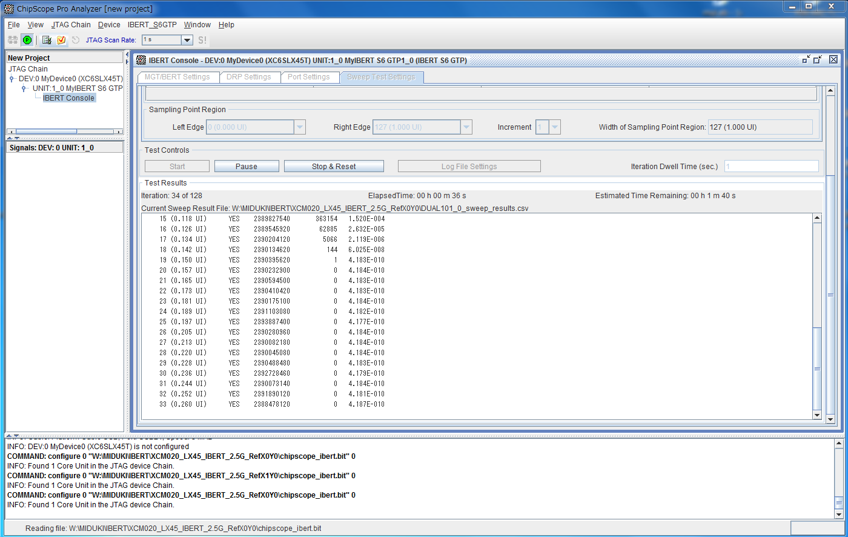The image size is (848, 537).
Task: Select DEV:0 MyDevice0 (XC6SLX45T) tree item
Action: click(x=71, y=79)
